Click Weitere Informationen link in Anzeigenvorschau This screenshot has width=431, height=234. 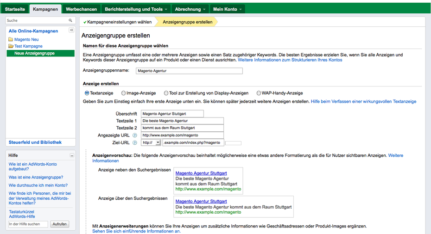(x=395, y=155)
